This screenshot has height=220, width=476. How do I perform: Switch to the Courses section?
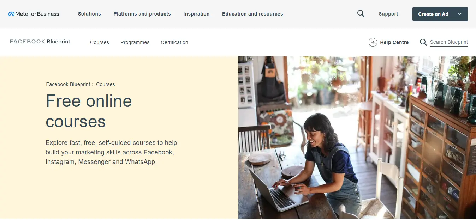pyautogui.click(x=99, y=42)
